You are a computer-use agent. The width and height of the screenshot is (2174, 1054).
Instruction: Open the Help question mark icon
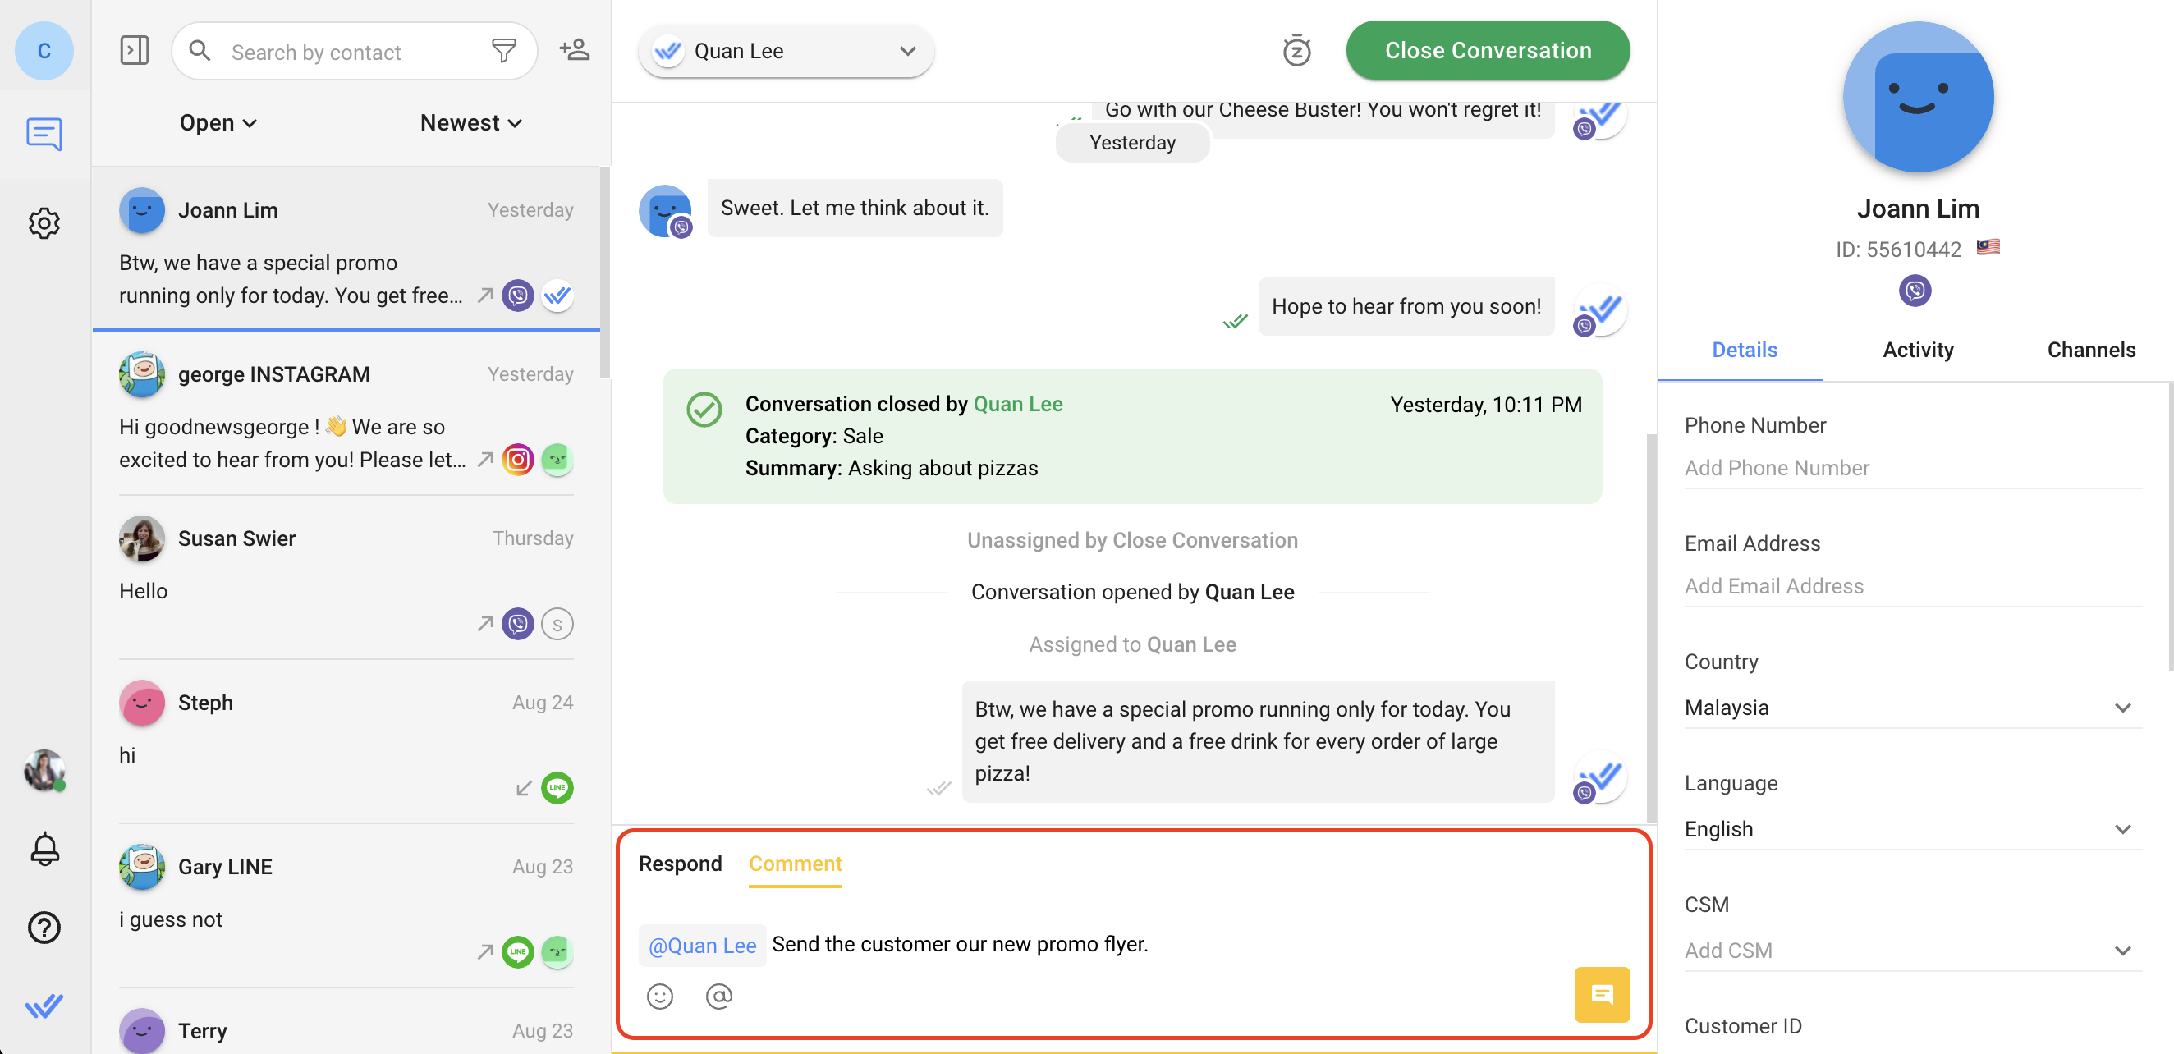coord(44,928)
